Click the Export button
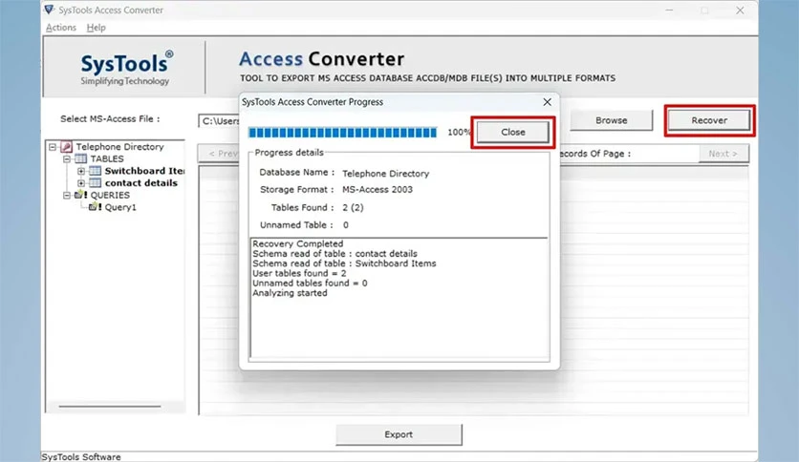Viewport: 799px width, 462px height. pyautogui.click(x=399, y=434)
